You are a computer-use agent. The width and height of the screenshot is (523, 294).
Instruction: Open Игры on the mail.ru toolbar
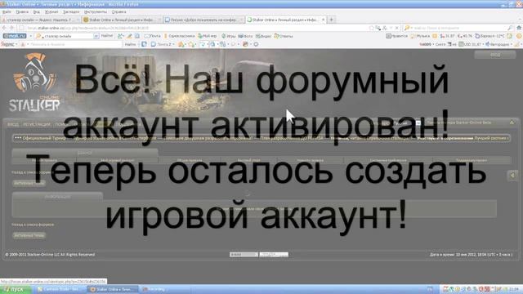(229, 36)
